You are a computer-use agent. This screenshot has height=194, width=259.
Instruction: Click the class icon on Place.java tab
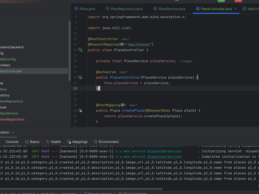tap(76, 9)
